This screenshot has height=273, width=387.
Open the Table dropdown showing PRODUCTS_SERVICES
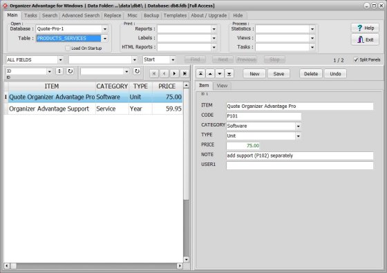[x=105, y=38]
